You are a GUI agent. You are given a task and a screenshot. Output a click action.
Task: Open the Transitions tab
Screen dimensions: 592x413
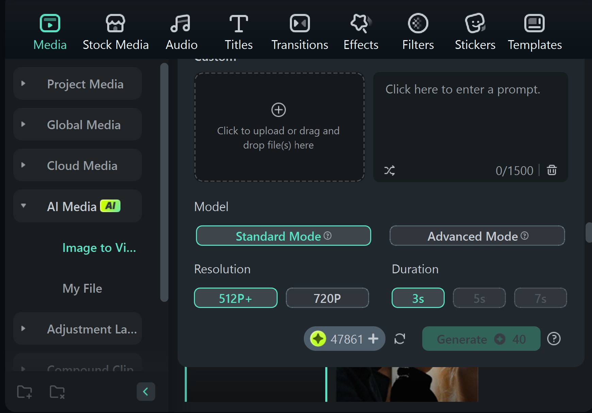[300, 33]
